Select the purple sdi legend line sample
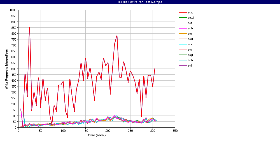 [183, 65]
